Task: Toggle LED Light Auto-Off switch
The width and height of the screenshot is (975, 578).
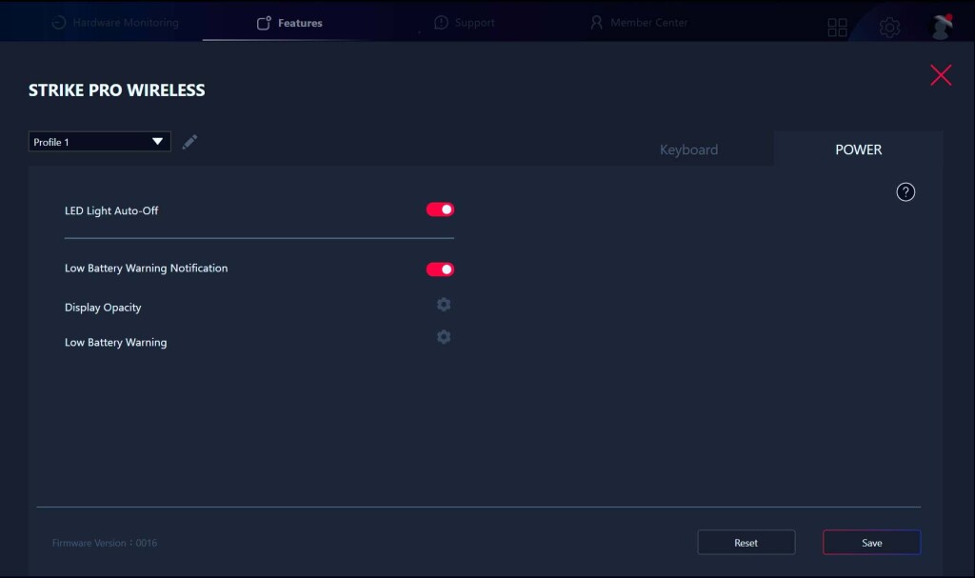Action: click(x=440, y=209)
